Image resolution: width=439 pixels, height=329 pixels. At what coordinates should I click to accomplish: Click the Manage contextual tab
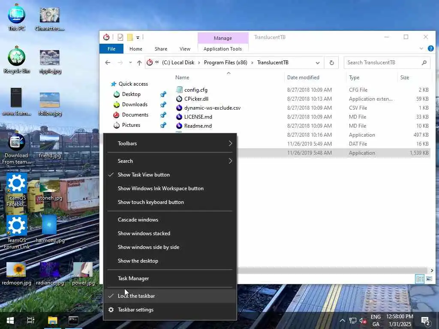223,38
